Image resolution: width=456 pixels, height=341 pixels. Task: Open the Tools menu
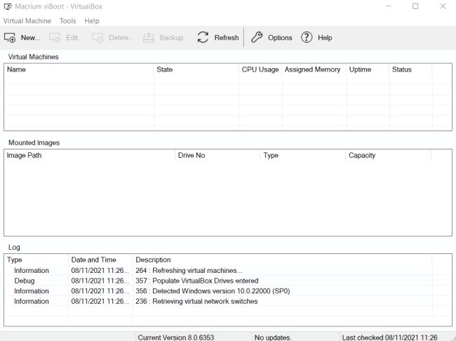(x=68, y=21)
